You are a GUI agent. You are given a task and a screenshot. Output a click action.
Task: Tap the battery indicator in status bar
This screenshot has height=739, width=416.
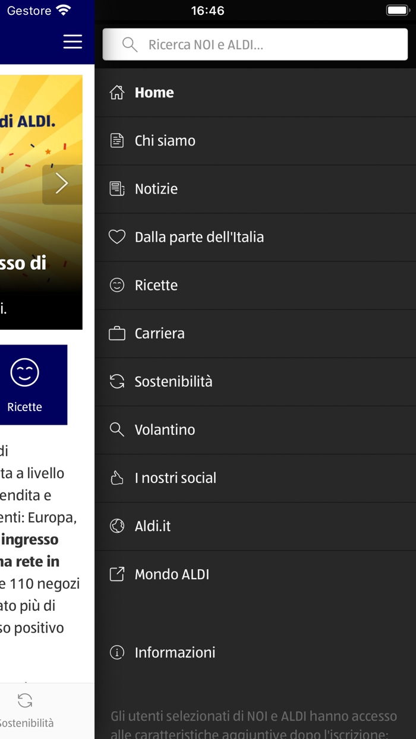[397, 11]
